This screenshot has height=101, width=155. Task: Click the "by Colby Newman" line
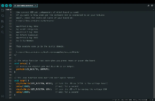tap(25, 41)
